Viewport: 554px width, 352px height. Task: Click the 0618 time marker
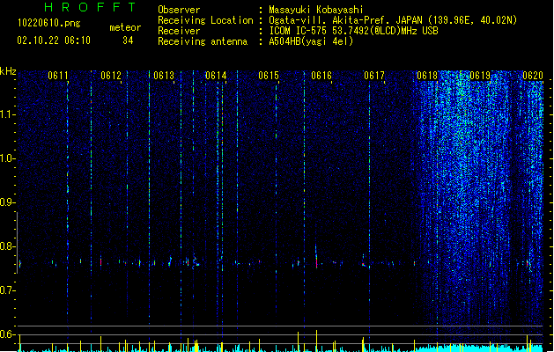tap(427, 76)
